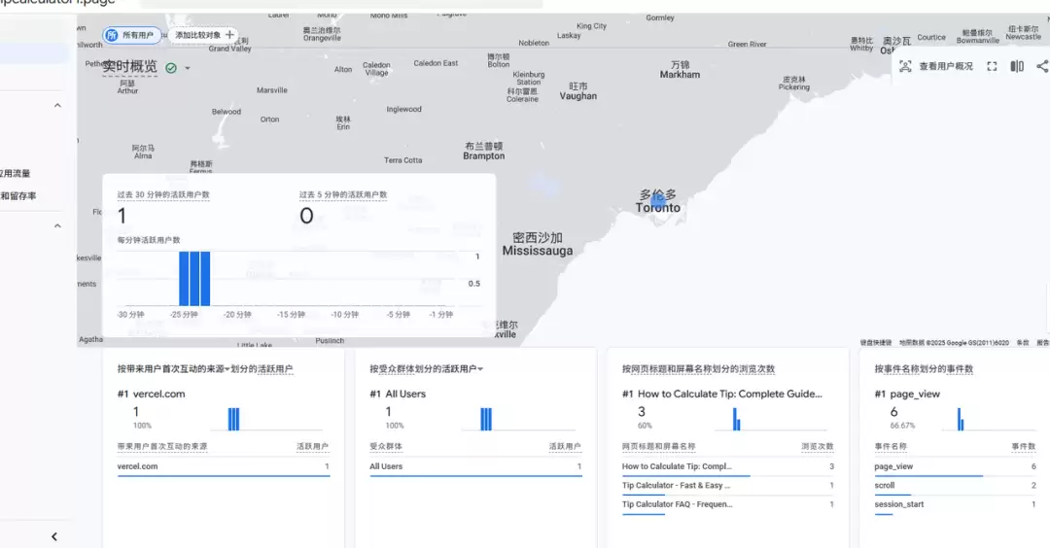The image size is (1050, 548).
Task: Click 过去 30 分钟的活跃用户数 label
Action: 163,194
